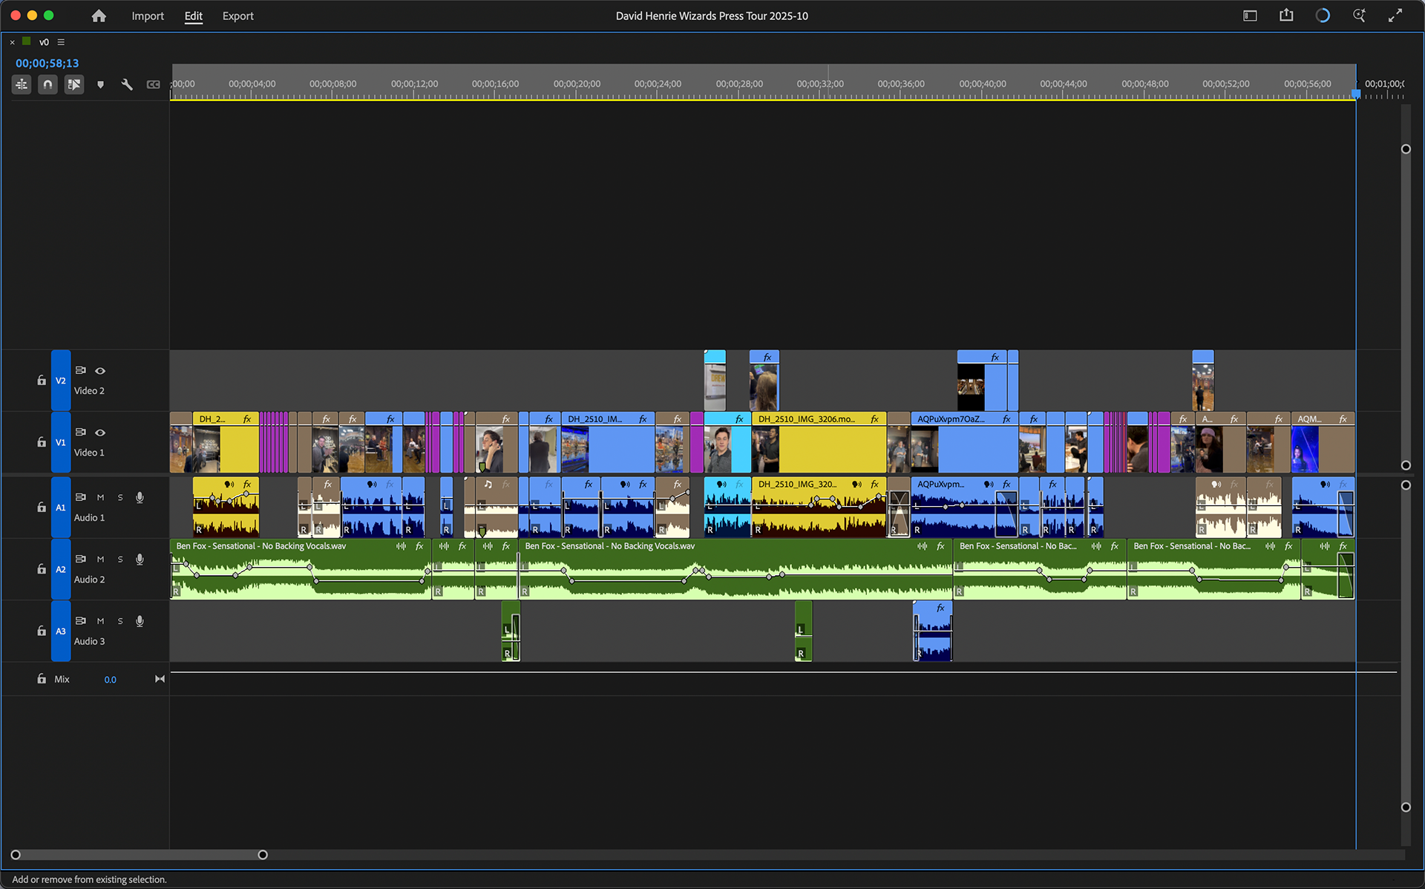This screenshot has width=1425, height=889.
Task: Click the share icon in the title bar
Action: coord(1286,15)
